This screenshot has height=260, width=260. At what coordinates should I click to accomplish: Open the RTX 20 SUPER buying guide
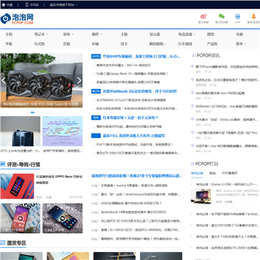tap(141, 221)
